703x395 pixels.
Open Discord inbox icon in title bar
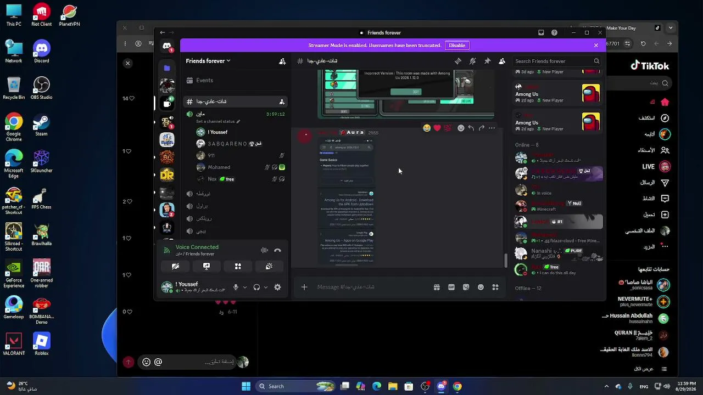click(541, 33)
